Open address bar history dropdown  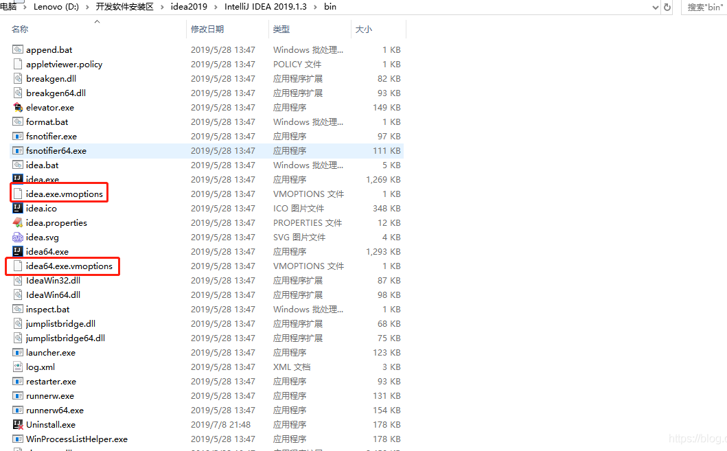point(655,7)
